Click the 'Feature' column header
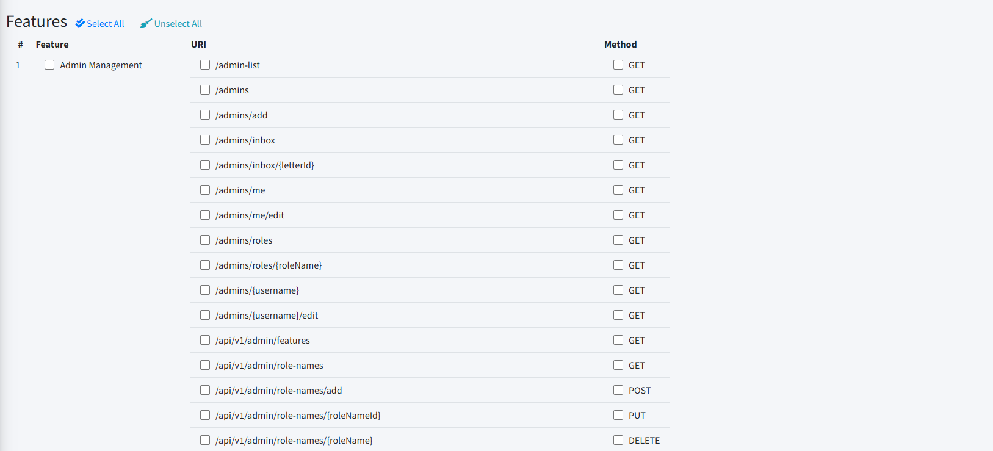Viewport: 993px width, 451px height. point(52,45)
